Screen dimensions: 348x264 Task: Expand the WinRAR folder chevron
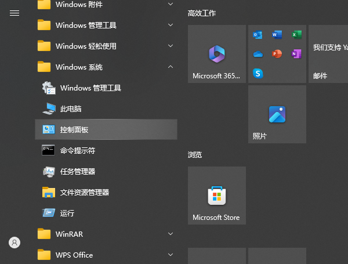[171, 234]
